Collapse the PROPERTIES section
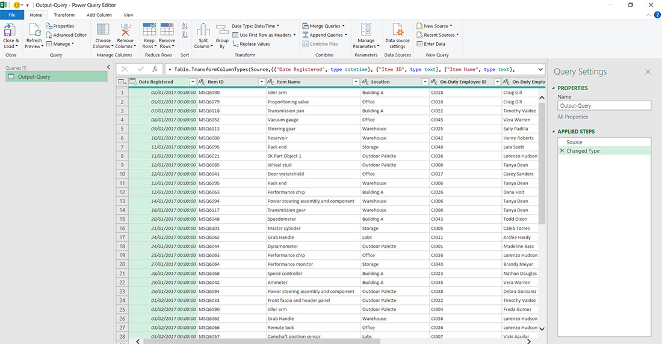This screenshot has width=662, height=344. [554, 88]
